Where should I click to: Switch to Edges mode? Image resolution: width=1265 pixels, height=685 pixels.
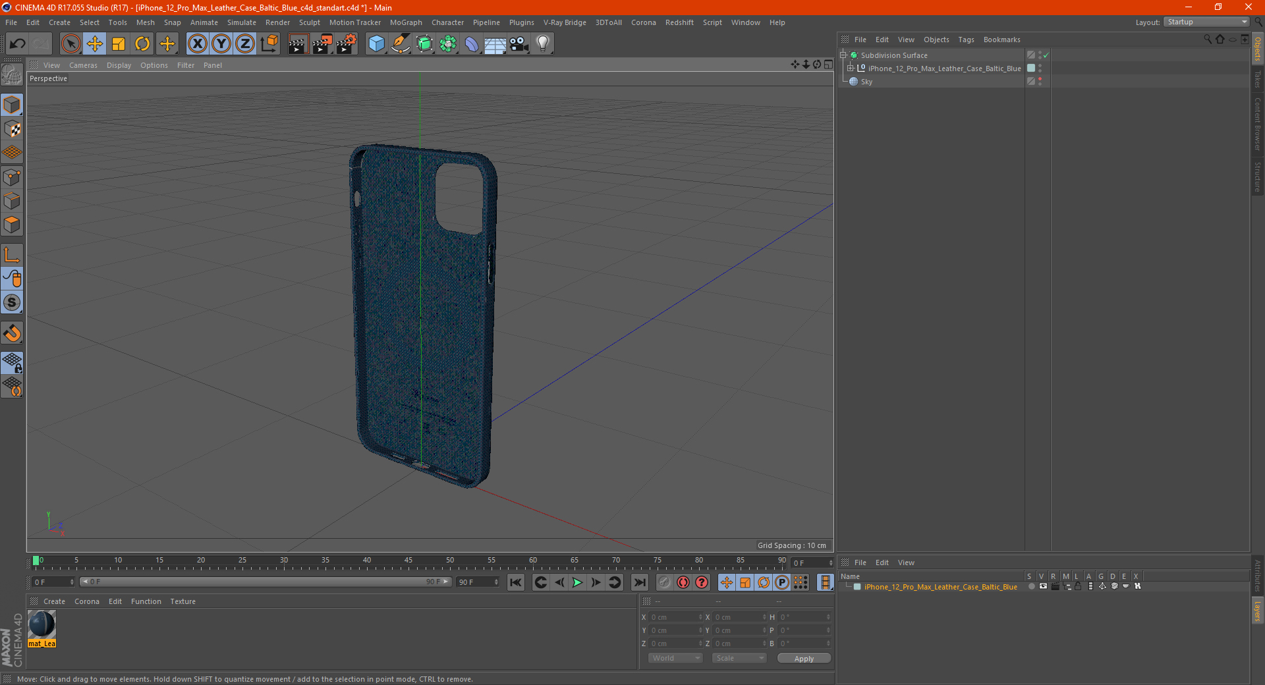[x=12, y=201]
